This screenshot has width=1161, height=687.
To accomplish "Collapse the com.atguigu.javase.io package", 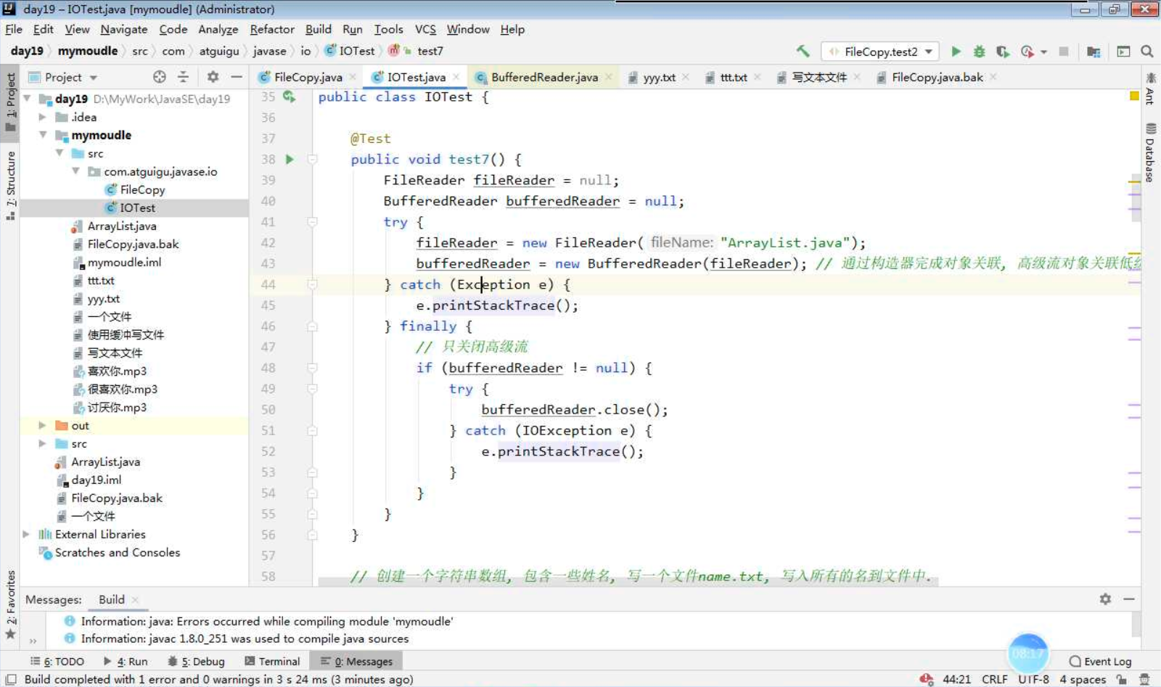I will pyautogui.click(x=75, y=171).
